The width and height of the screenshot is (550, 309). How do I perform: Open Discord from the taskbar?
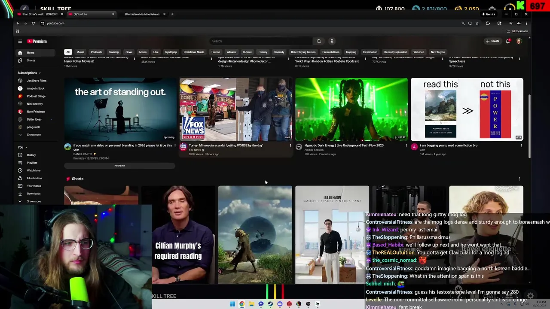point(280,304)
